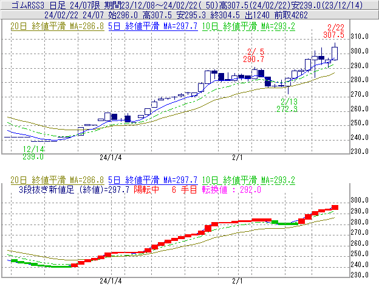Click the 2/1 date label under upper chart
The height and width of the screenshot is (289, 379).
[237, 158]
